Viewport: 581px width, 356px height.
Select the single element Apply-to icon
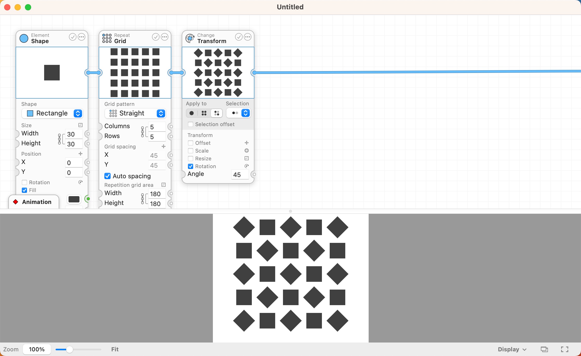tap(191, 113)
